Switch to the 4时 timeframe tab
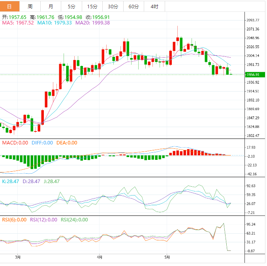This screenshot has height=266, width=267. 154,7
